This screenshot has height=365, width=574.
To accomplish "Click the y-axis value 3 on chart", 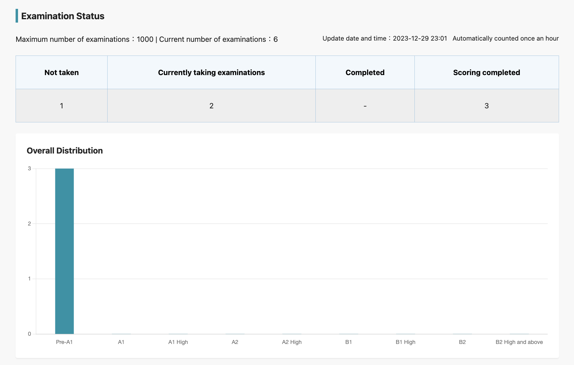I will 29,168.
